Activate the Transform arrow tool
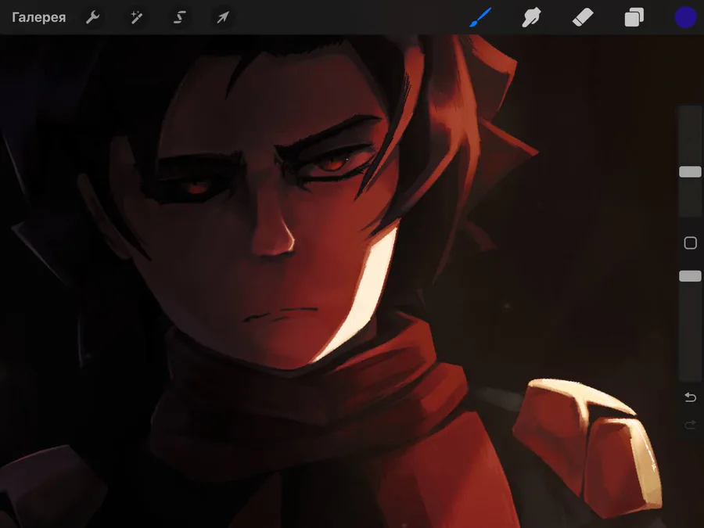Viewport: 704px width, 528px height. point(223,17)
